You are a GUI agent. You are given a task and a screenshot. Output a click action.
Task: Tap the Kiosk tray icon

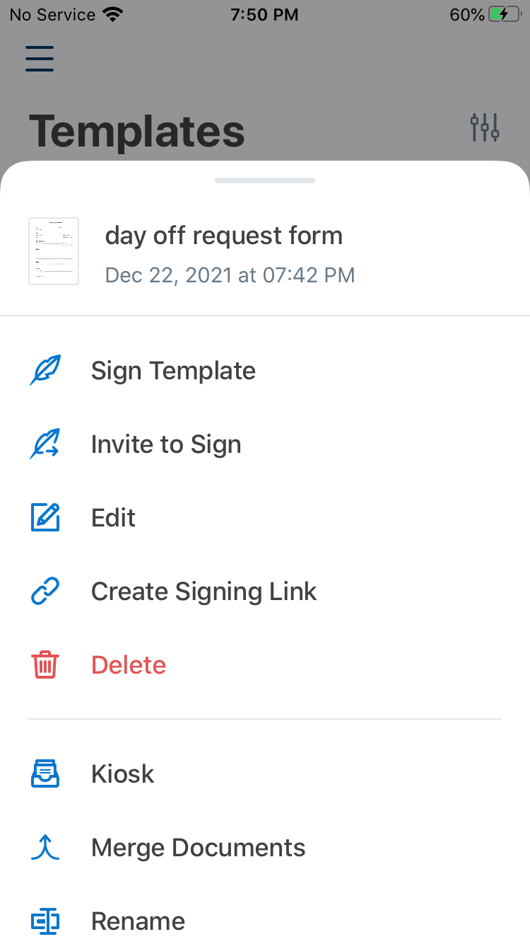pyautogui.click(x=45, y=774)
